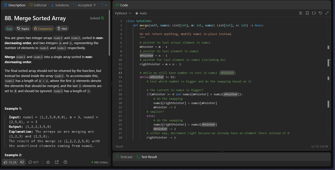Screen dimensions: 335x170
Task: Click the Code panel tab
Action: tap(122, 5)
